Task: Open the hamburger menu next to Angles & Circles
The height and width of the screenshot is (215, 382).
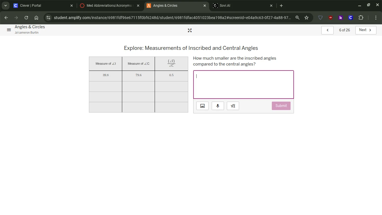Action: 9,30
